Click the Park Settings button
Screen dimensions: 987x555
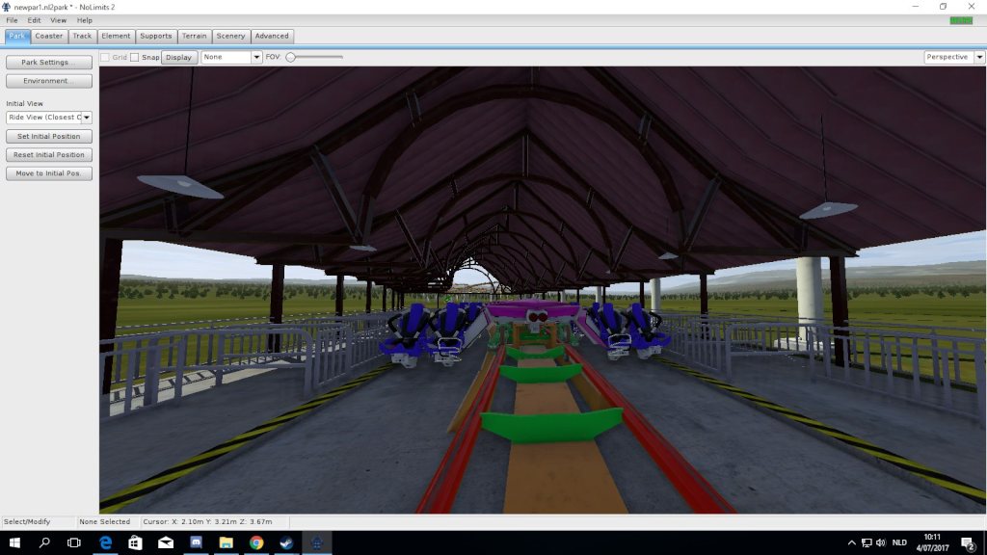pos(49,63)
